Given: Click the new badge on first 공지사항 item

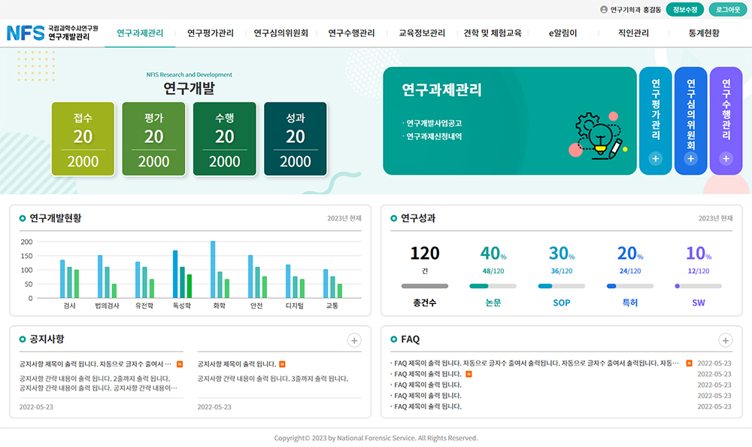Looking at the screenshot, I should tap(180, 364).
